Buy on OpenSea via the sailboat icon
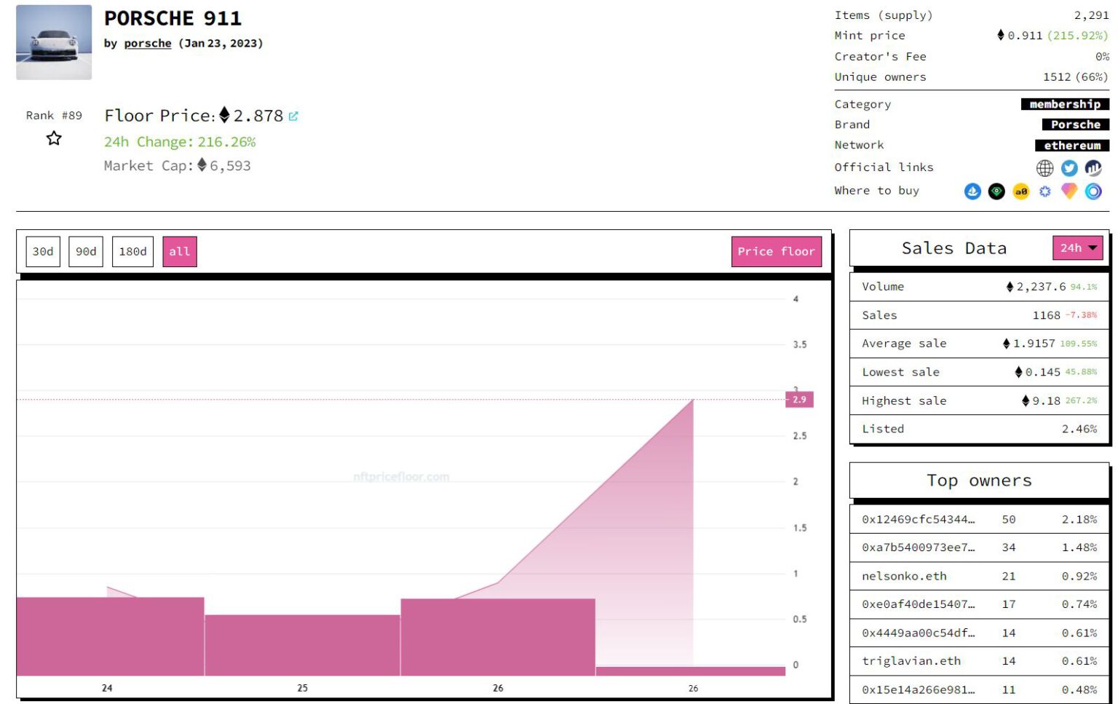The width and height of the screenshot is (1118, 704). coord(972,191)
